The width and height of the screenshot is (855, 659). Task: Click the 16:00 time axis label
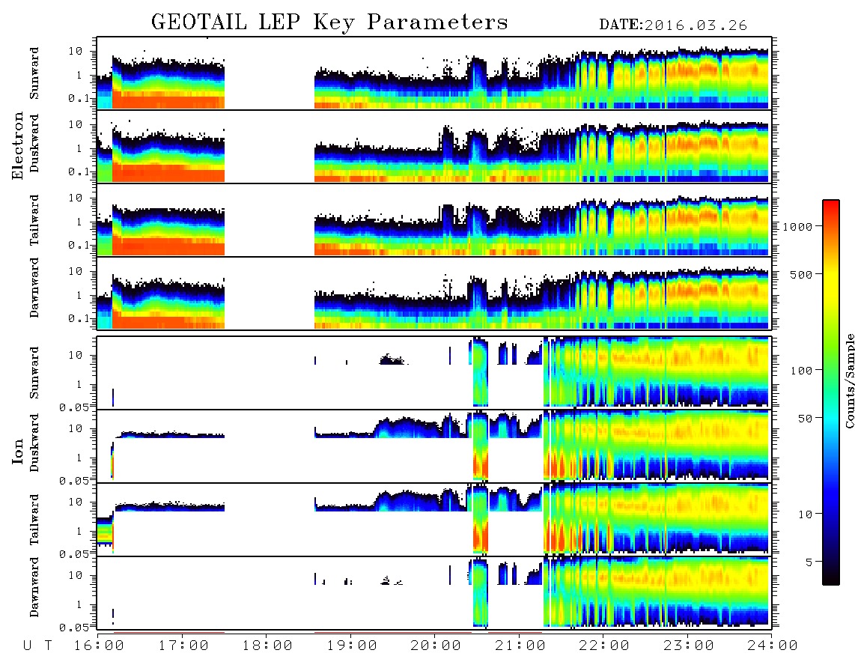pyautogui.click(x=99, y=646)
